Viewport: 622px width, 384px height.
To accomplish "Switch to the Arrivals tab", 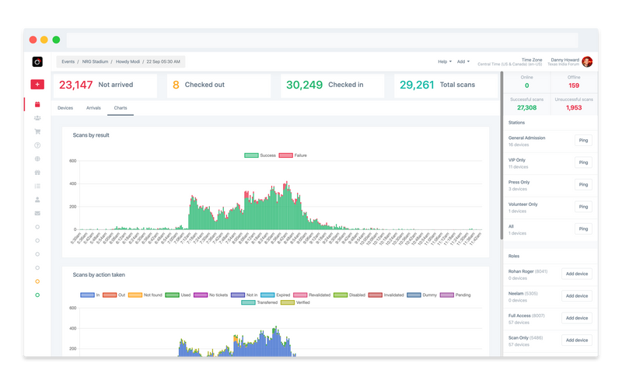I will coord(93,108).
